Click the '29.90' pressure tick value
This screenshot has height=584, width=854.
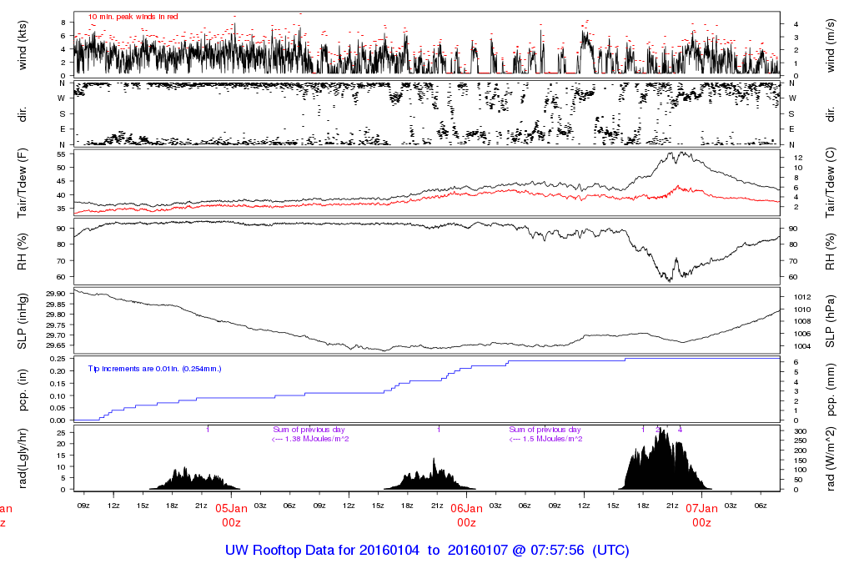56,294
